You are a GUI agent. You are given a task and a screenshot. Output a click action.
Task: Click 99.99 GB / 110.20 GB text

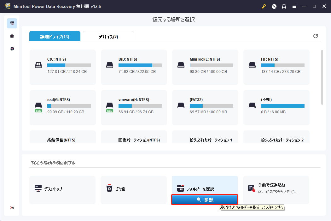(66, 112)
